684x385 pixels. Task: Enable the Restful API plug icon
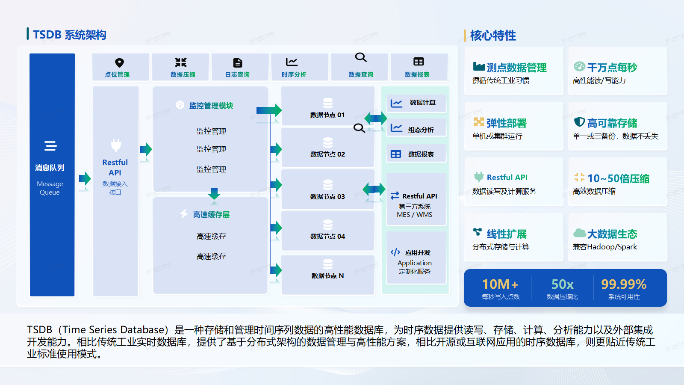point(115,145)
